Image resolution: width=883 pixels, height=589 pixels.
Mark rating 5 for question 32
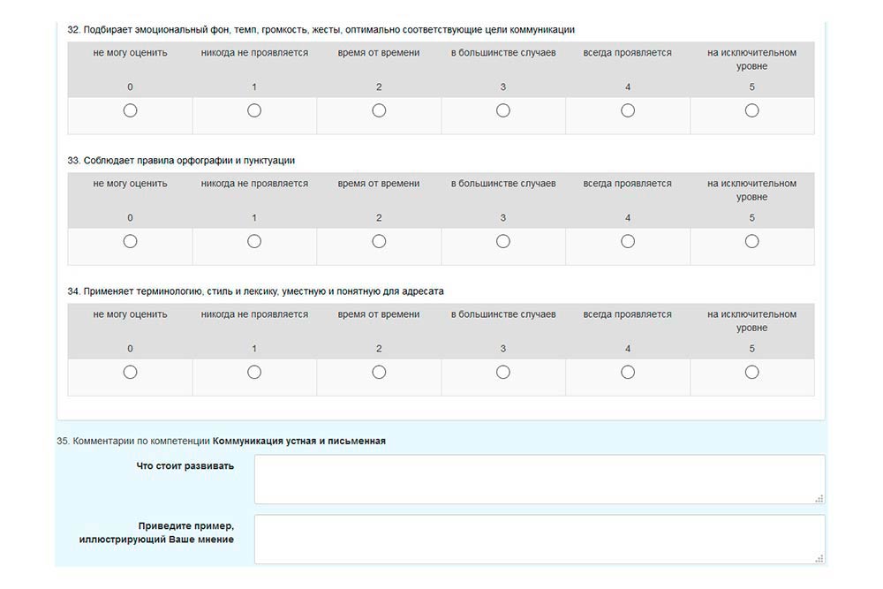point(752,110)
